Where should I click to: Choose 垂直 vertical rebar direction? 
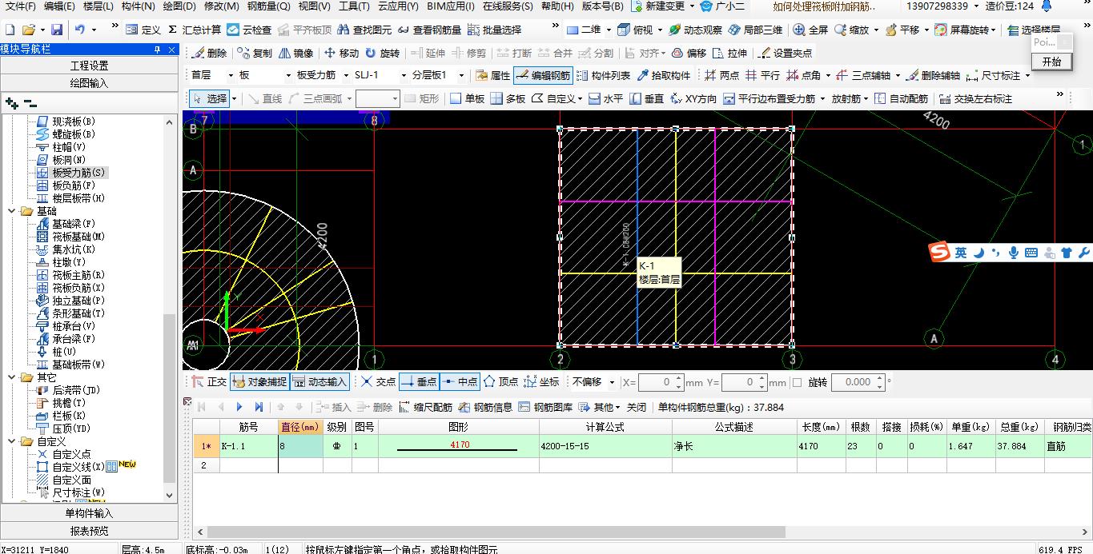point(647,98)
